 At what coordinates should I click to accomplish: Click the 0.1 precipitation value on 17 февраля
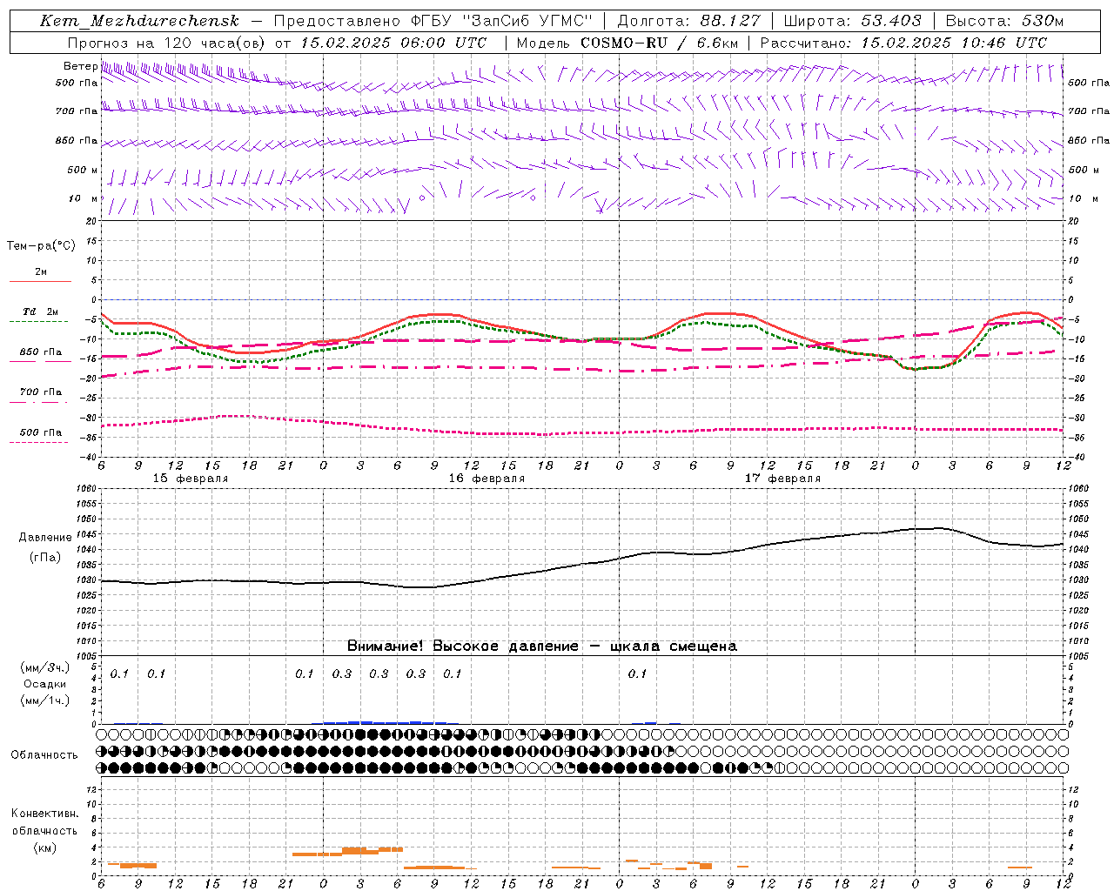(638, 673)
